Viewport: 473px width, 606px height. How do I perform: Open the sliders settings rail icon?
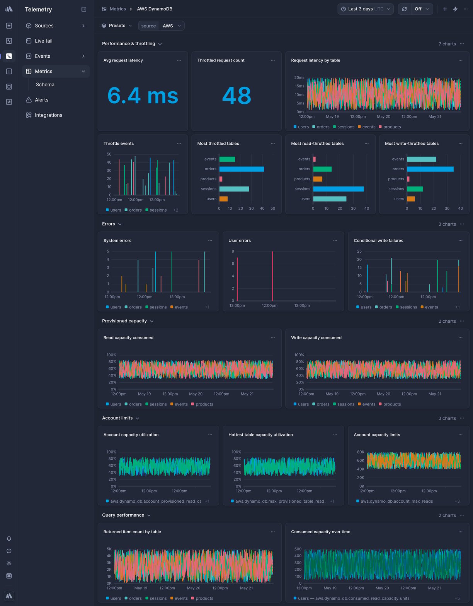[x=9, y=102]
